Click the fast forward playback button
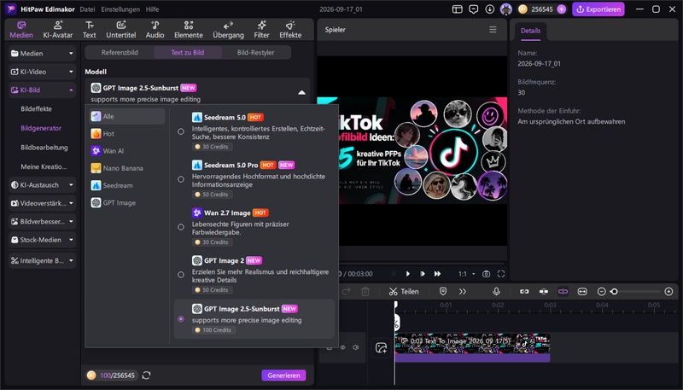The image size is (683, 390). 437,274
